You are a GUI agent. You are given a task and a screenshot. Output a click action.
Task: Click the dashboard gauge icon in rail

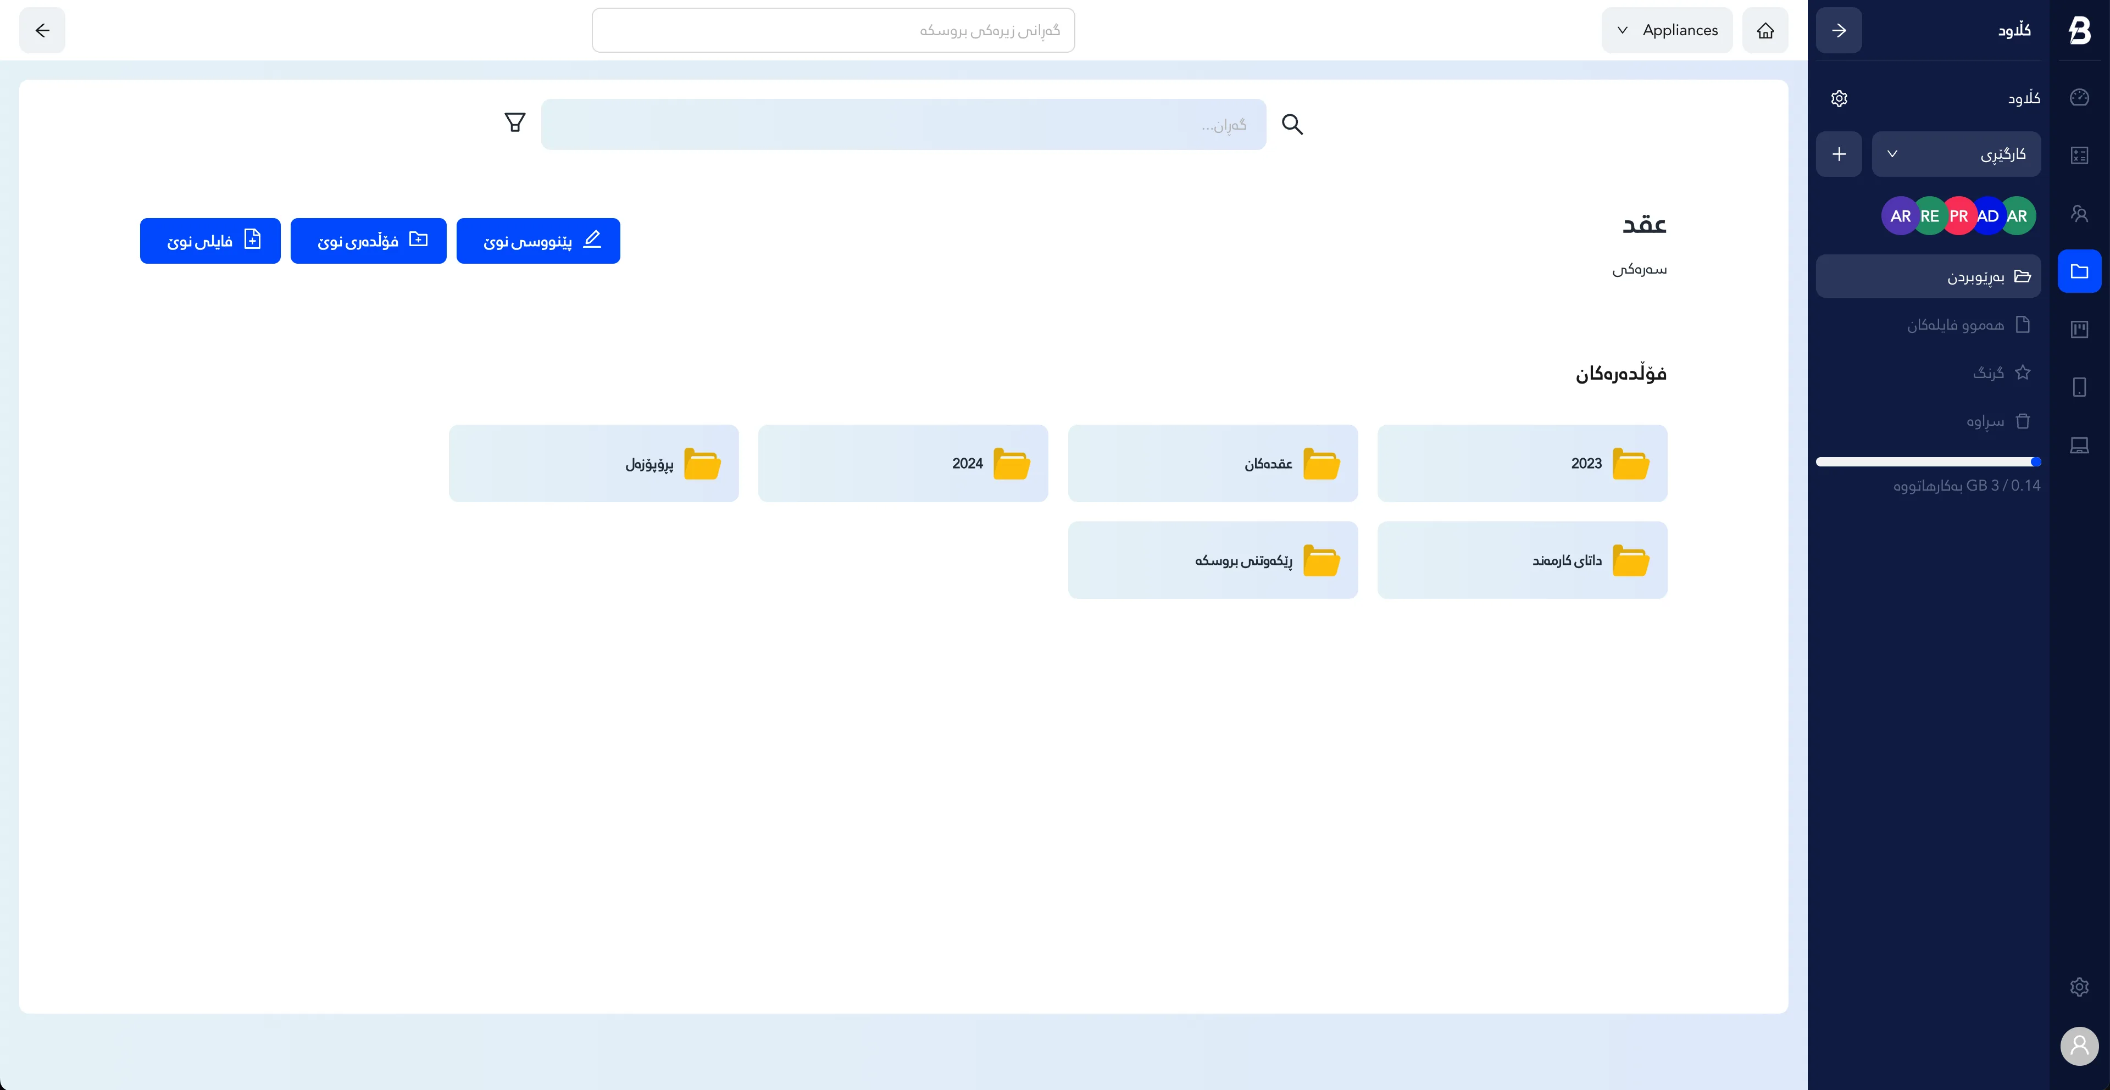coord(2079,97)
